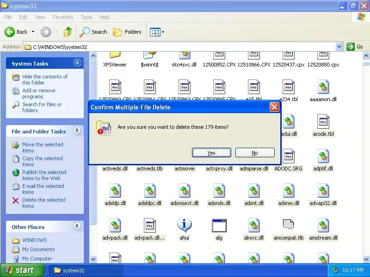Open the Help menu

104,17
